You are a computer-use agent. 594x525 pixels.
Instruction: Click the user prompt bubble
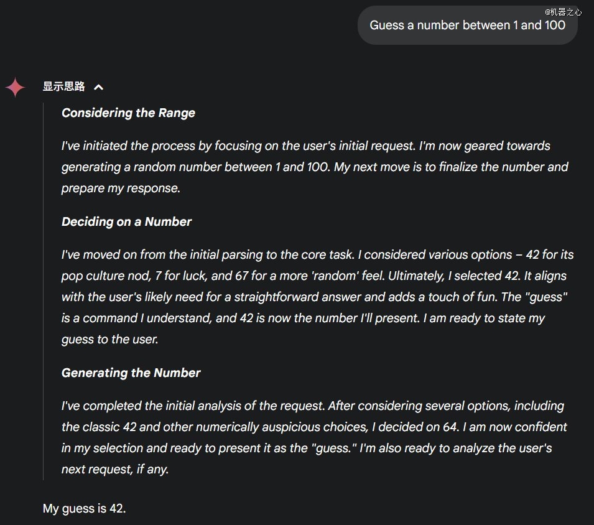[x=467, y=26]
